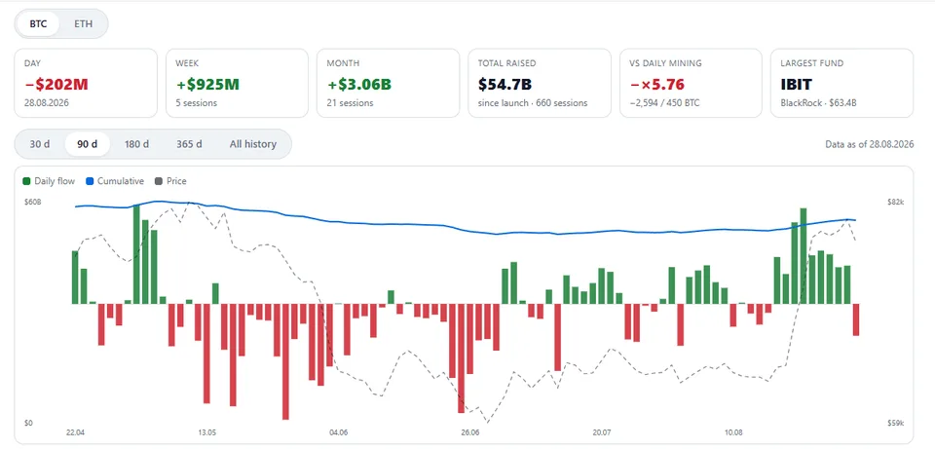Click the +$3.06B value
This screenshot has height=449, width=935.
point(359,85)
